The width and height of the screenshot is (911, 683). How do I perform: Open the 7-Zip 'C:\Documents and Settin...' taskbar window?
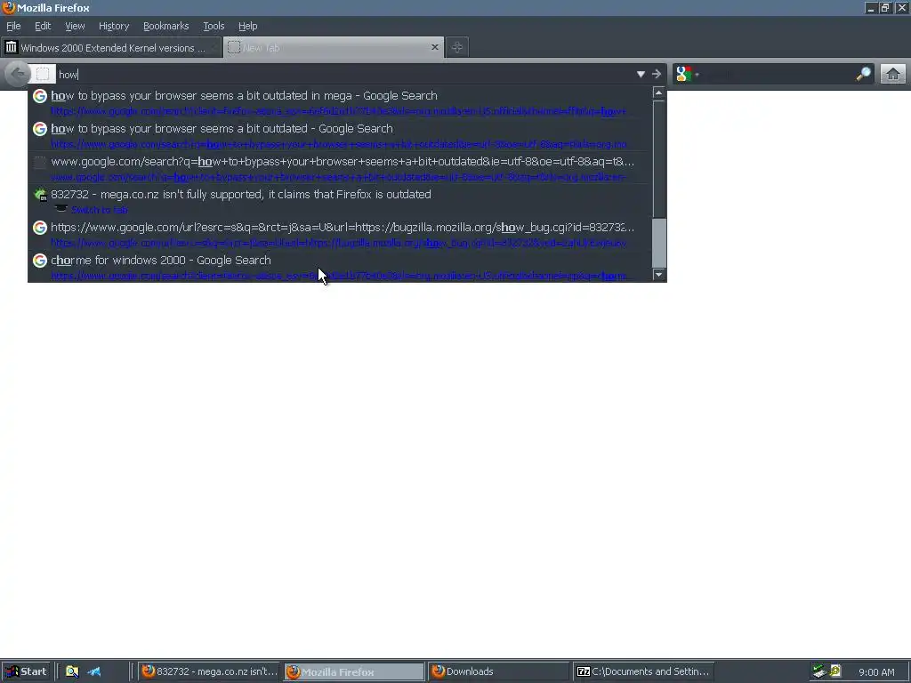pyautogui.click(x=644, y=671)
